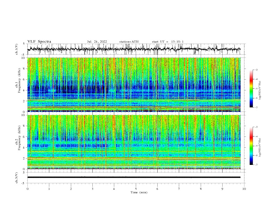This screenshot has height=212, width=275.
Task: Click the ch.1 voltage waveform trace
Action: point(134,49)
